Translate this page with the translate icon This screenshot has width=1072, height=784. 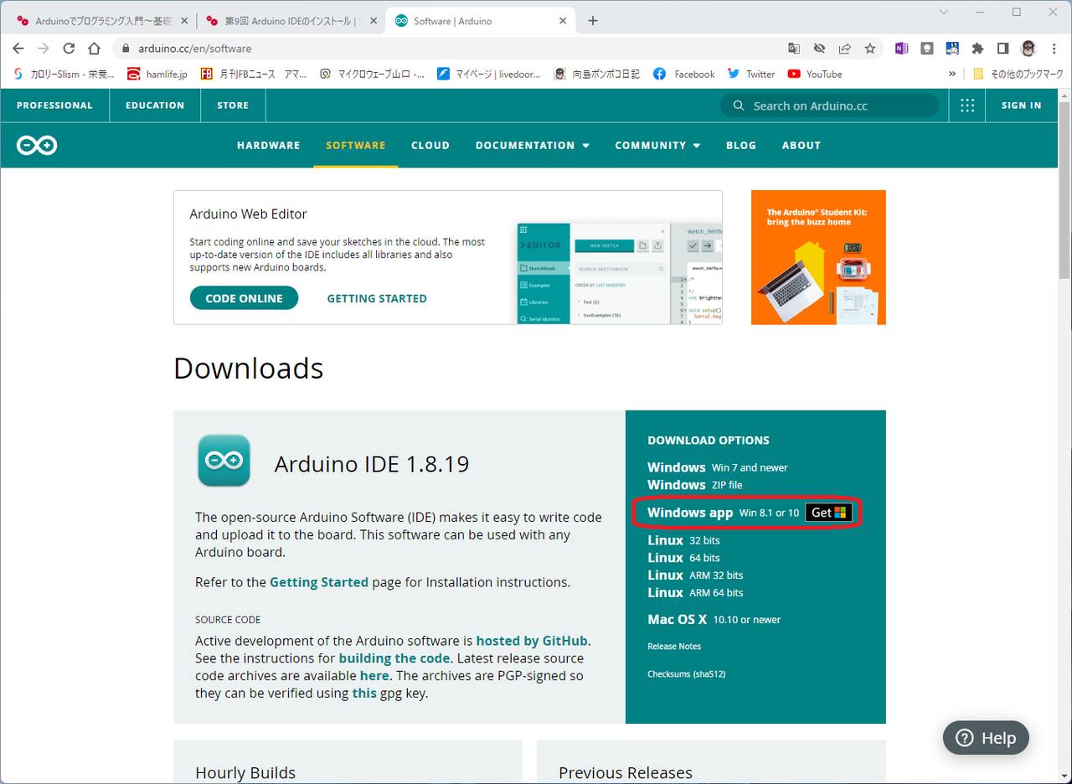tap(794, 49)
